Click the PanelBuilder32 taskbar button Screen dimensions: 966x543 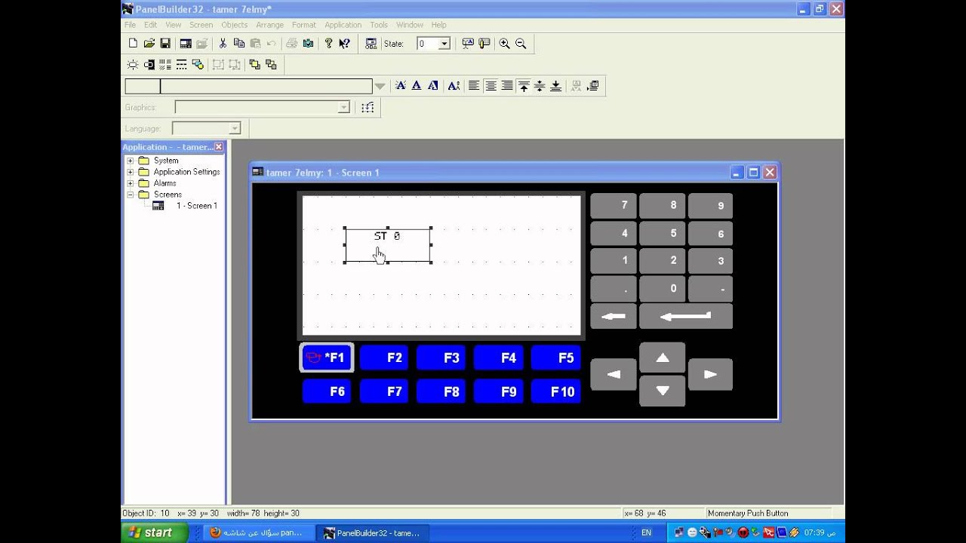(372, 532)
